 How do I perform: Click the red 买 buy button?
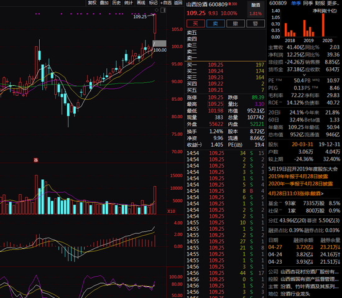tap(196, 24)
